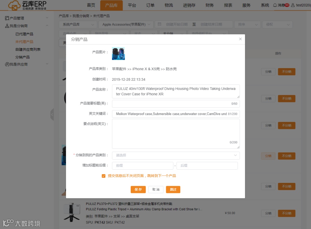Click 不分销 button for PKT42 tripod row
This screenshot has width=311, height=229.
click(x=287, y=213)
